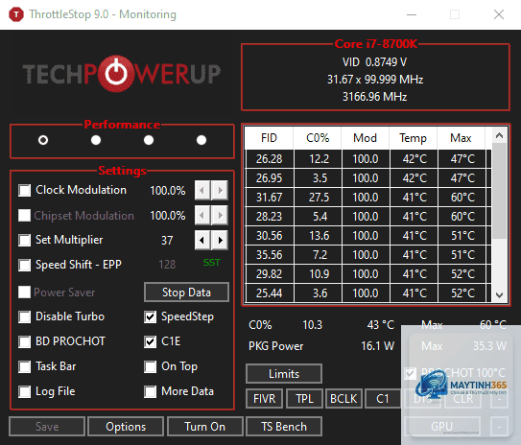The image size is (521, 445).
Task: Click the C0% column header
Action: click(318, 138)
